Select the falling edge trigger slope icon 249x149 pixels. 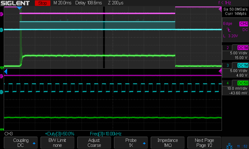[229, 30]
